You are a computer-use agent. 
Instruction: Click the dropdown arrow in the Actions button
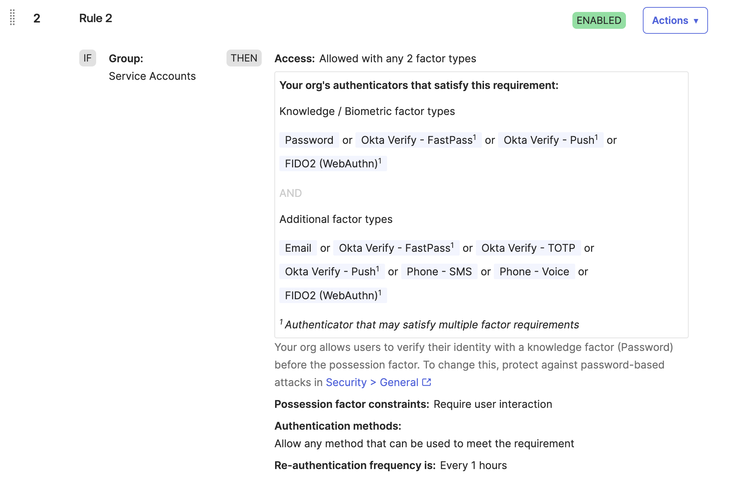click(696, 21)
